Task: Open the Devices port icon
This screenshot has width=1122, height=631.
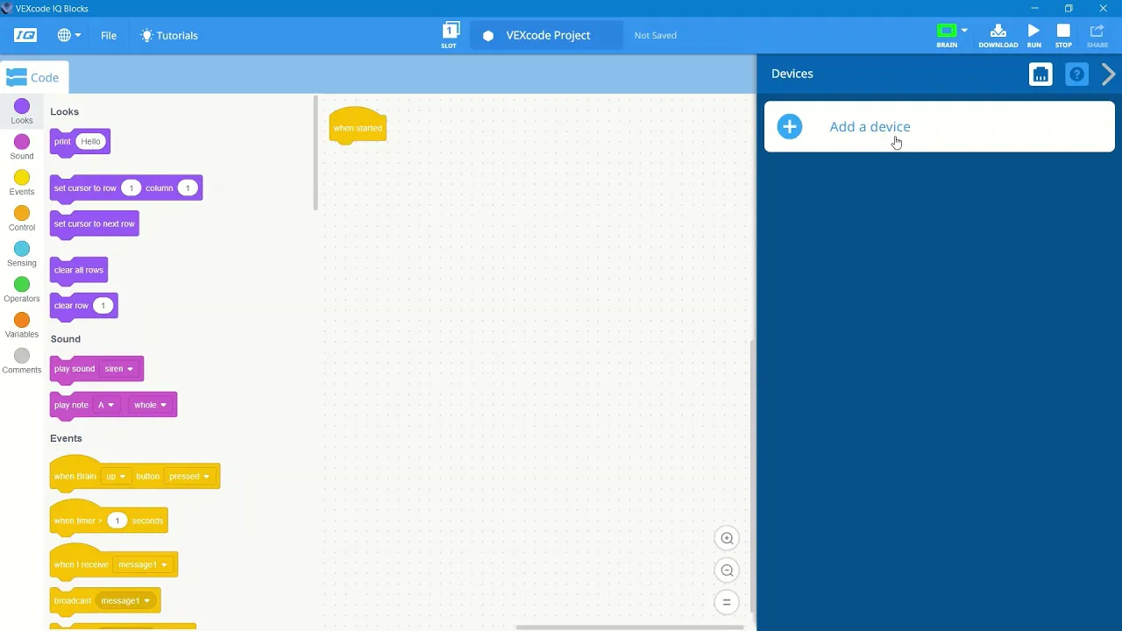Action: (x=1040, y=74)
